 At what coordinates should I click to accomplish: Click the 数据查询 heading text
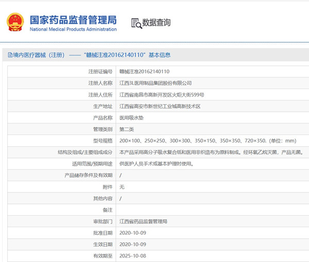pyautogui.click(x=156, y=23)
